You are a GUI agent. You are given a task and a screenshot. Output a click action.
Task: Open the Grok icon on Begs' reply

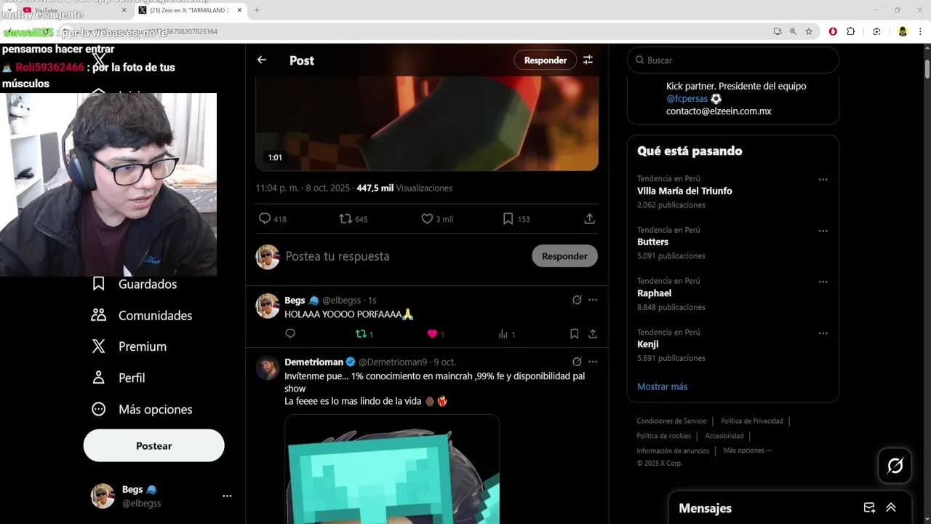(577, 300)
